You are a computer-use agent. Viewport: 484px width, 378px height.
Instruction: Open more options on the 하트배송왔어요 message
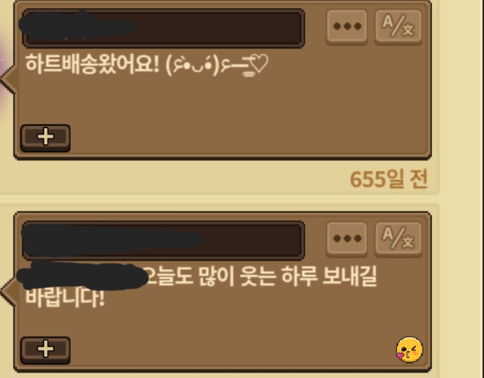pos(346,27)
